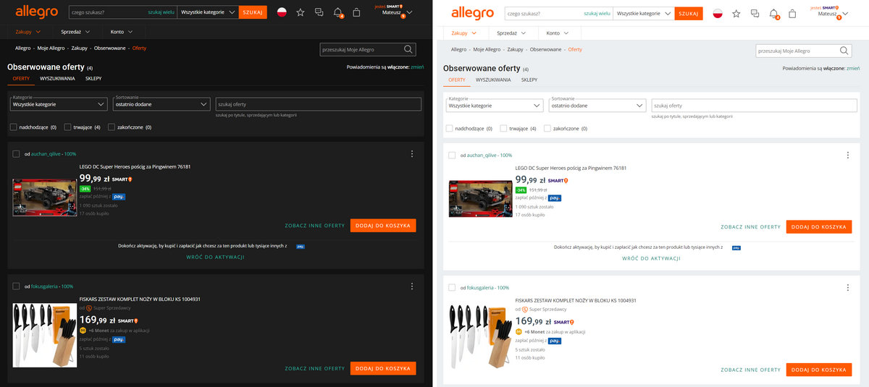Tick zakończone checkbox in dark theme

(112, 127)
